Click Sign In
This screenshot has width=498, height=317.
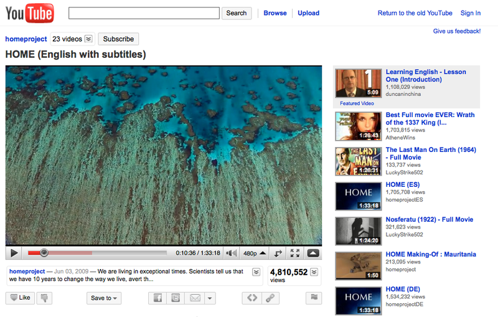coord(471,13)
